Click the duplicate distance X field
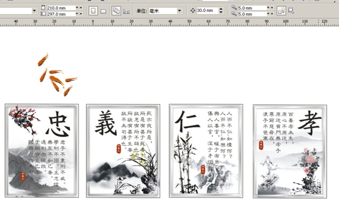The image size is (339, 218). (252, 8)
